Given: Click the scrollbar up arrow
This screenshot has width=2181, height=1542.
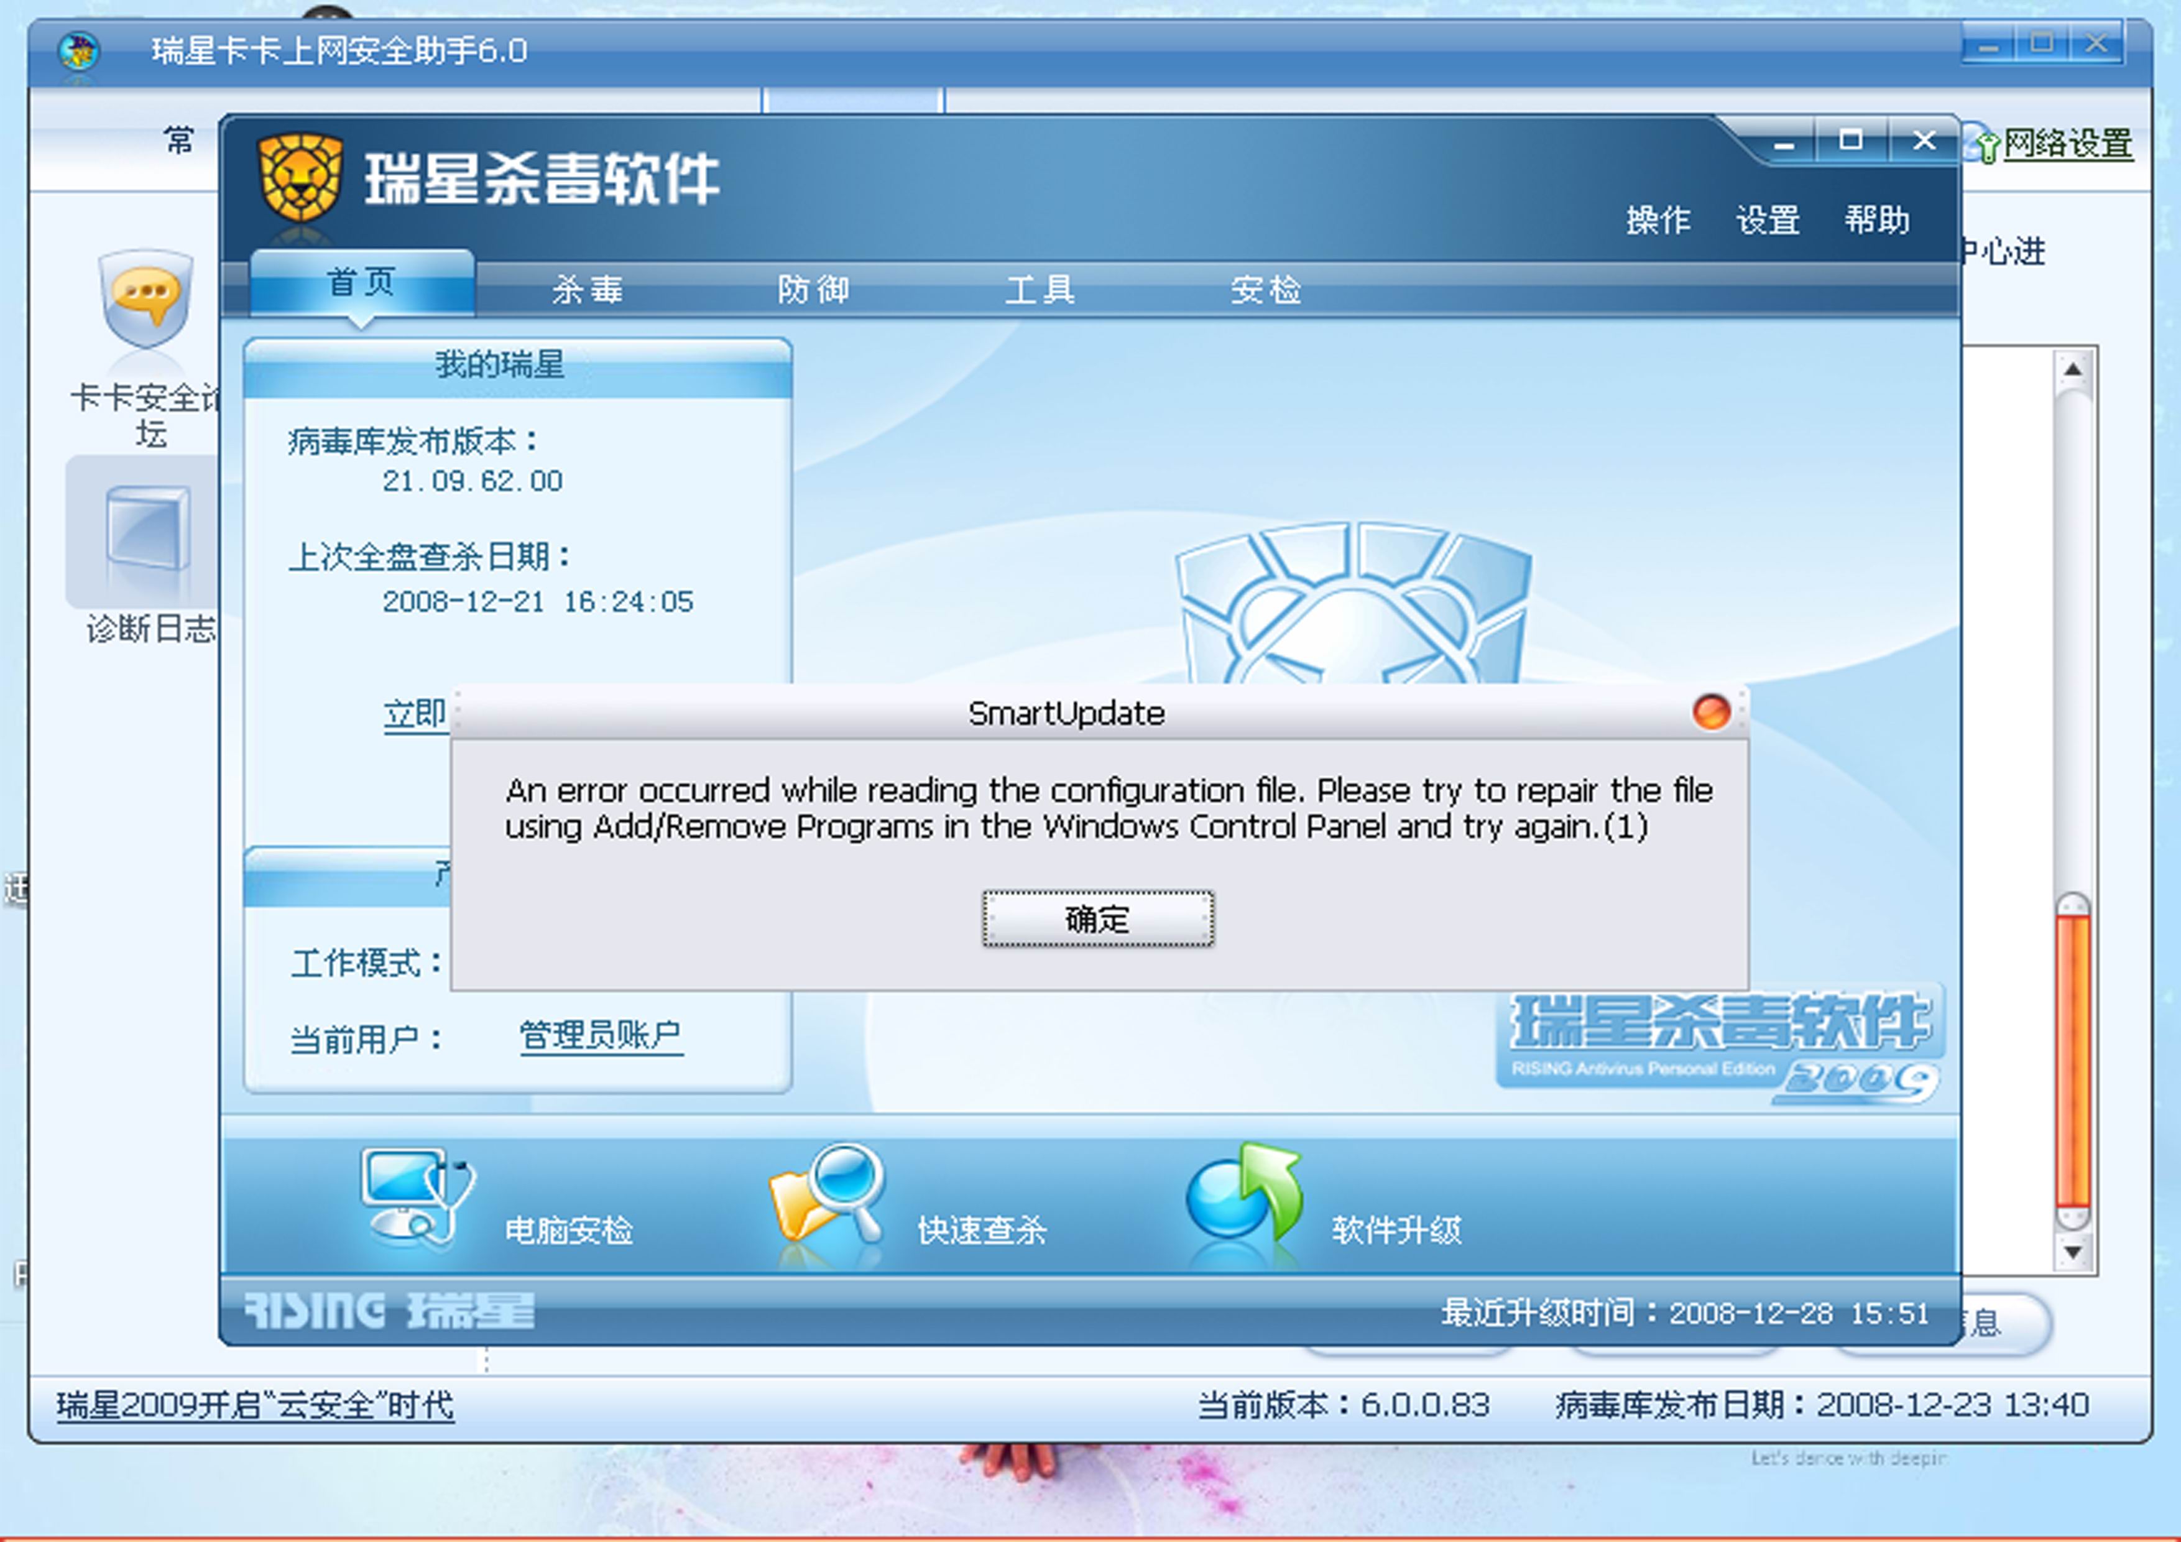Looking at the screenshot, I should (2073, 369).
